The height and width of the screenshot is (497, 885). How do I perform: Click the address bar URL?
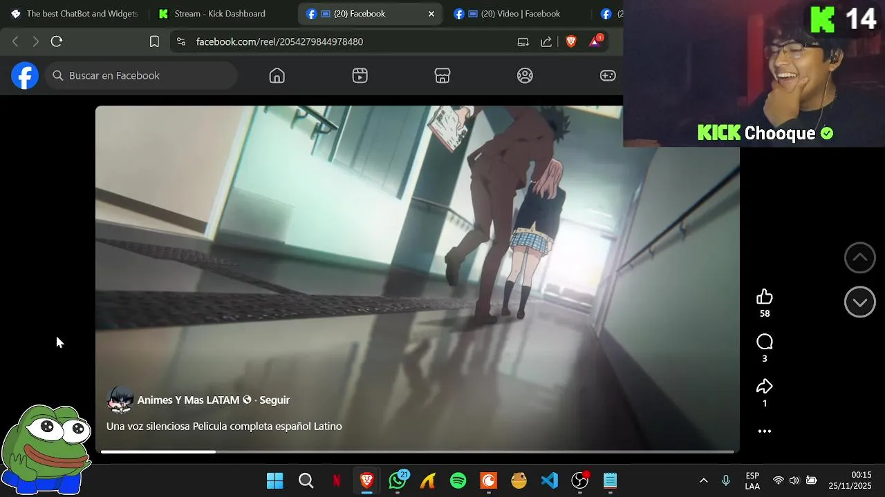pos(279,41)
